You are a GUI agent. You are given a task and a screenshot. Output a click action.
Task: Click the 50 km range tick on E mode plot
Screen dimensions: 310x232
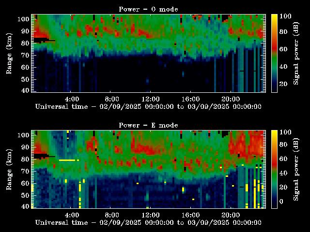click(24, 195)
